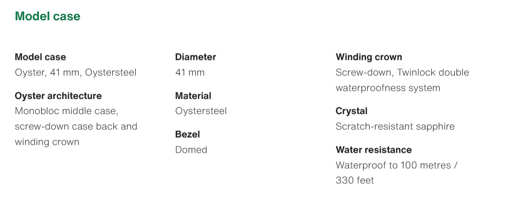
Task: Click the 'waterproofness system' text line
Action: [x=388, y=88]
